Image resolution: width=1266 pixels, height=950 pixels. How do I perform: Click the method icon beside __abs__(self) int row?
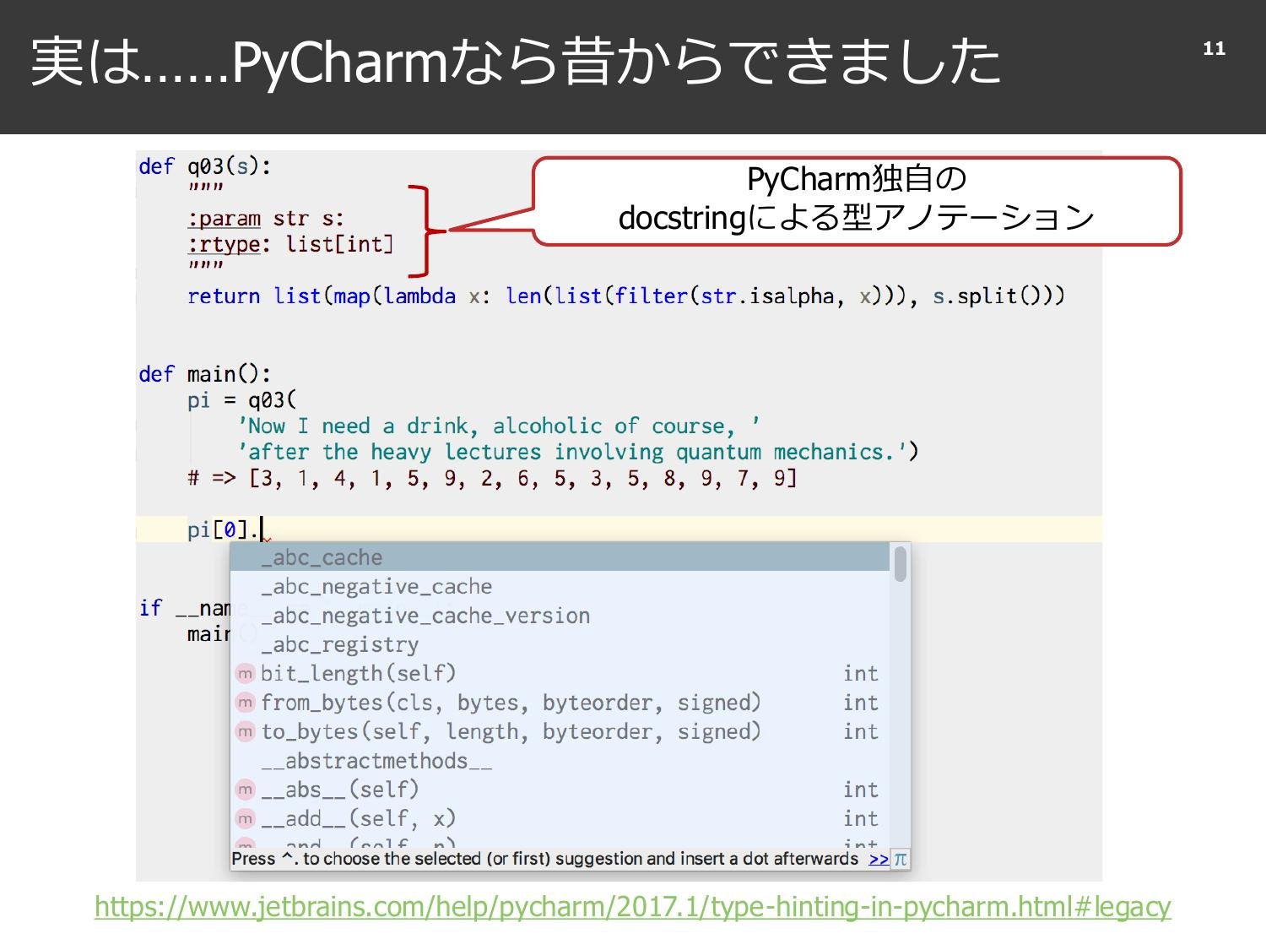pyautogui.click(x=245, y=789)
